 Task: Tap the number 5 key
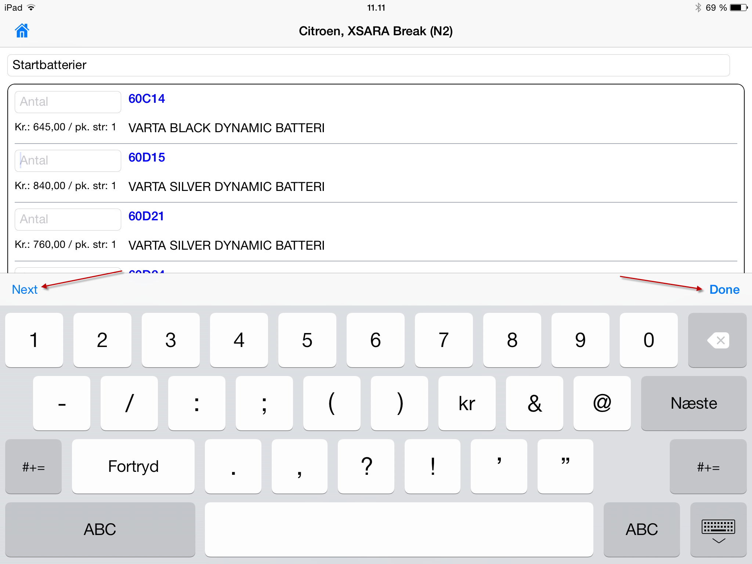pyautogui.click(x=307, y=340)
